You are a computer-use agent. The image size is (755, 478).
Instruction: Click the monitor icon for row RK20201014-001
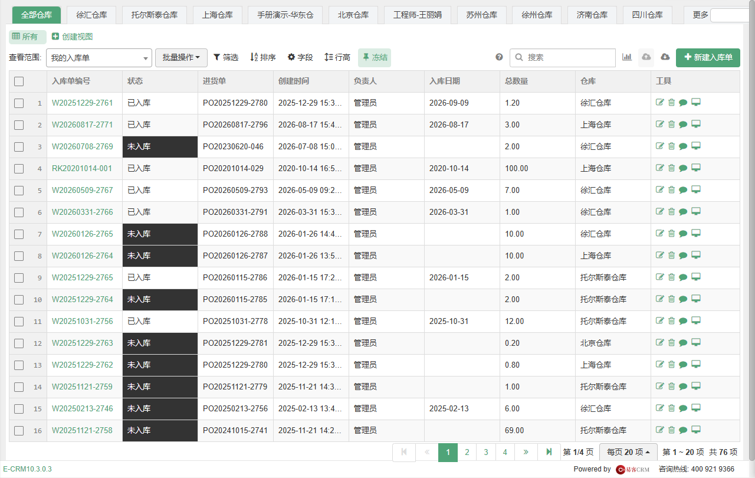696,168
